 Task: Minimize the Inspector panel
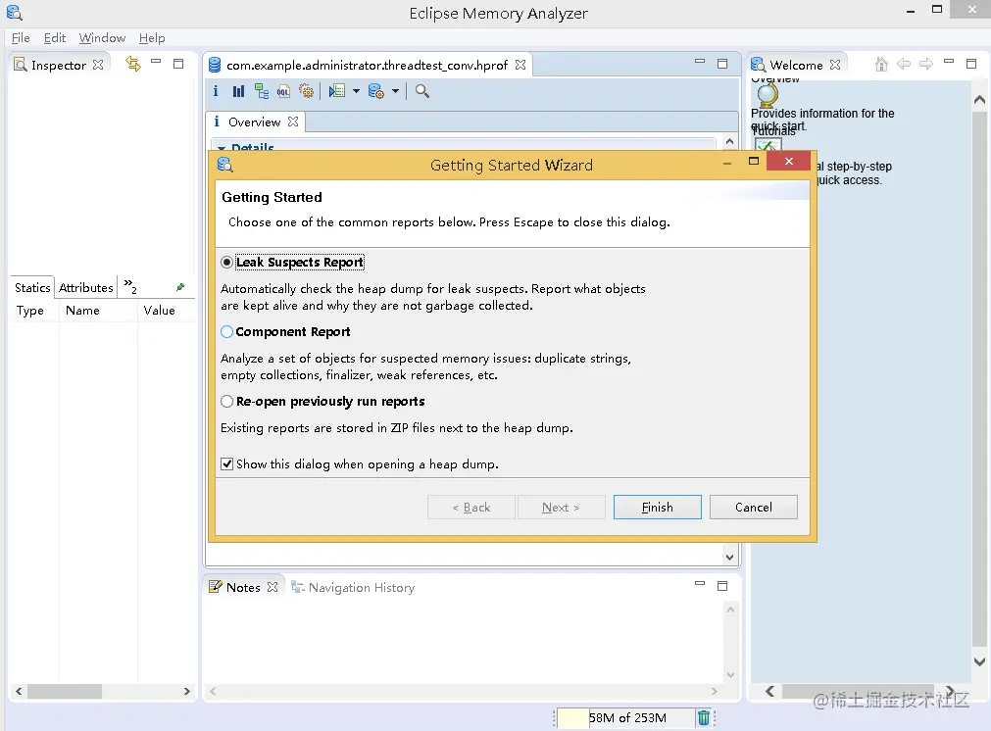click(156, 62)
